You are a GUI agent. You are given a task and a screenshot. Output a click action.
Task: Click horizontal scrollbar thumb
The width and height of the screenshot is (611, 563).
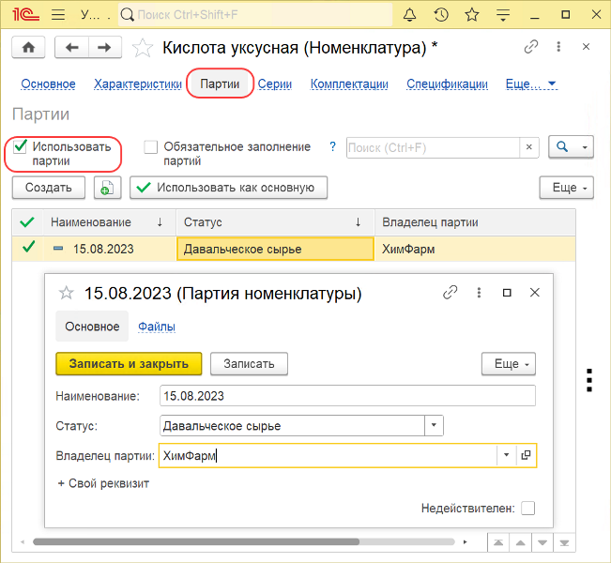pyautogui.click(x=196, y=542)
